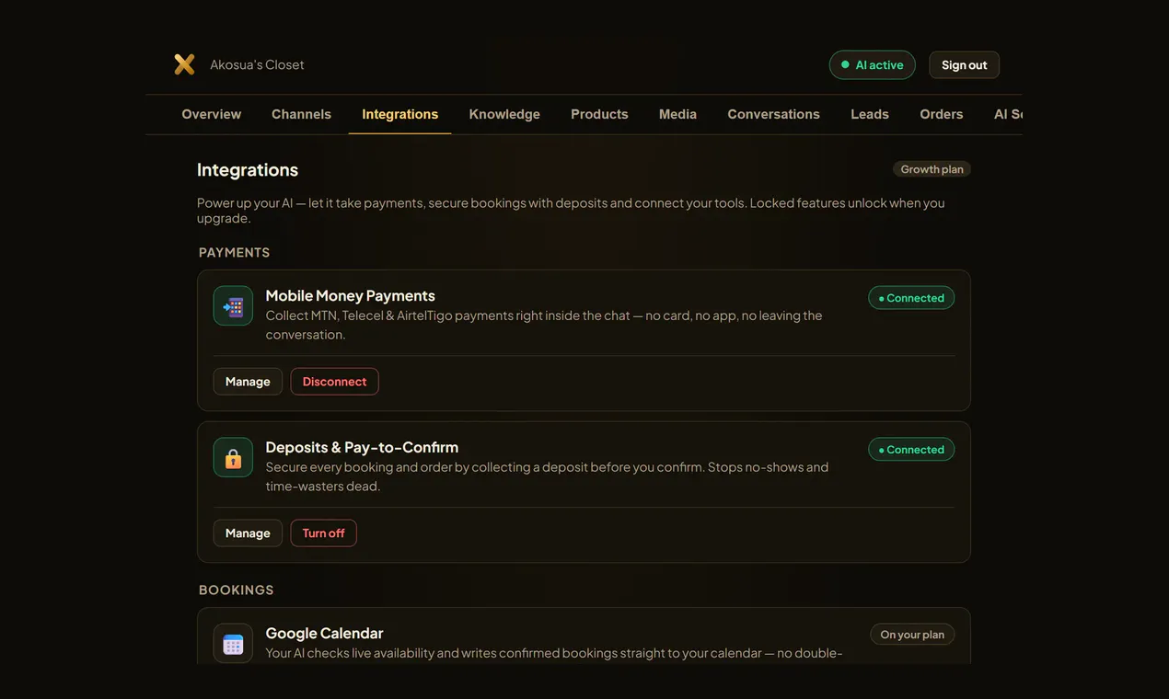Click the Akosua's Closet name
The image size is (1169, 699).
(257, 64)
